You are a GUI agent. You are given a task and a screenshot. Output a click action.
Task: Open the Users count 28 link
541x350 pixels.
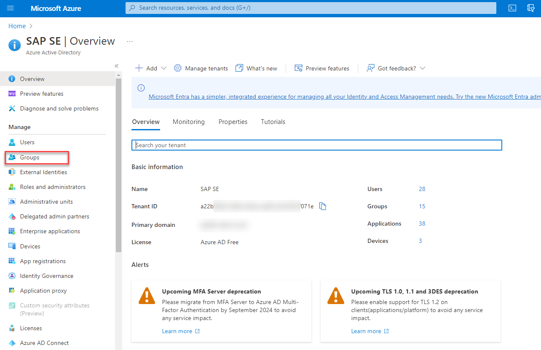pos(422,189)
